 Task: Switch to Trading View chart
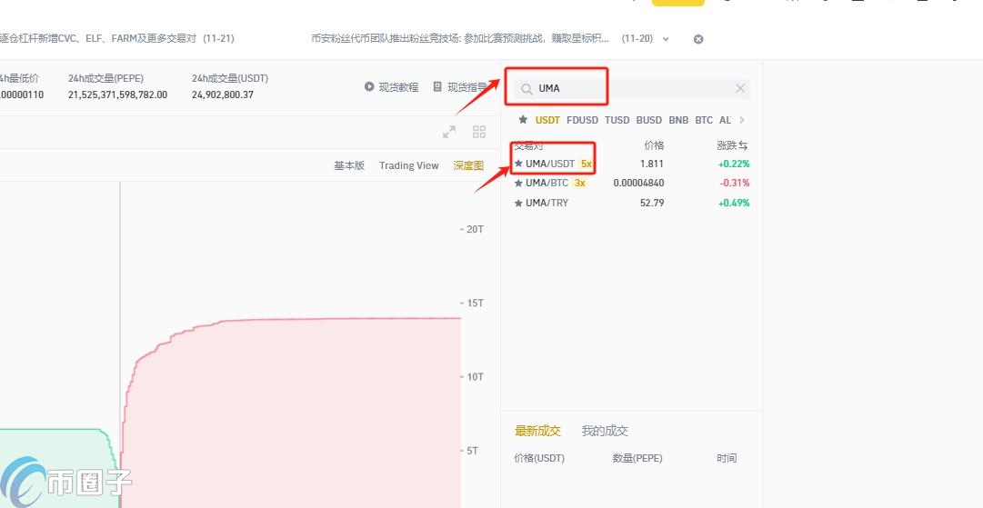pyautogui.click(x=408, y=165)
